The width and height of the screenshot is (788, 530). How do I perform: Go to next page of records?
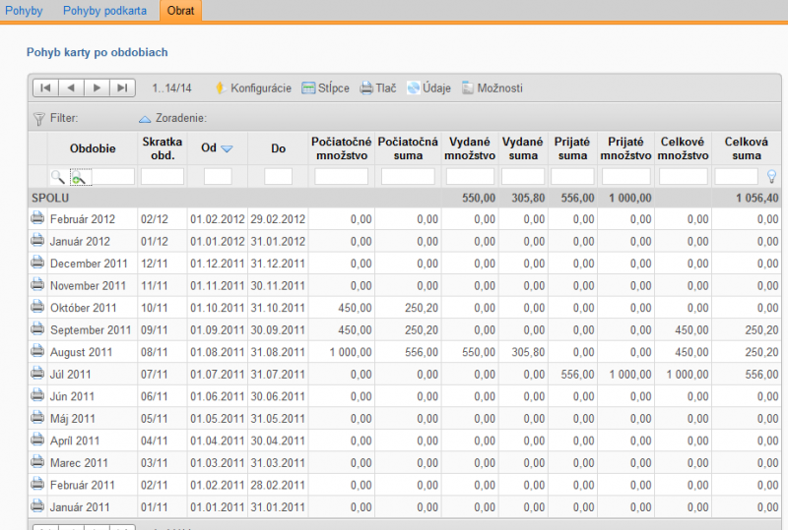pyautogui.click(x=97, y=88)
